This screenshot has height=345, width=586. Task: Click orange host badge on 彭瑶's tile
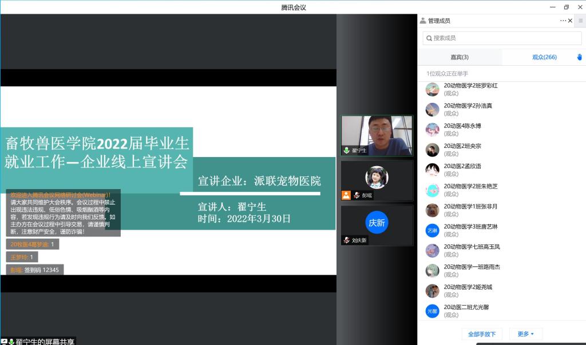(346, 195)
